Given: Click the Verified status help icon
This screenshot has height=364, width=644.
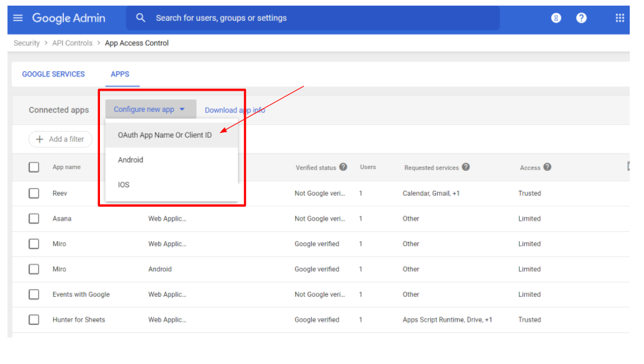Looking at the screenshot, I should (343, 167).
